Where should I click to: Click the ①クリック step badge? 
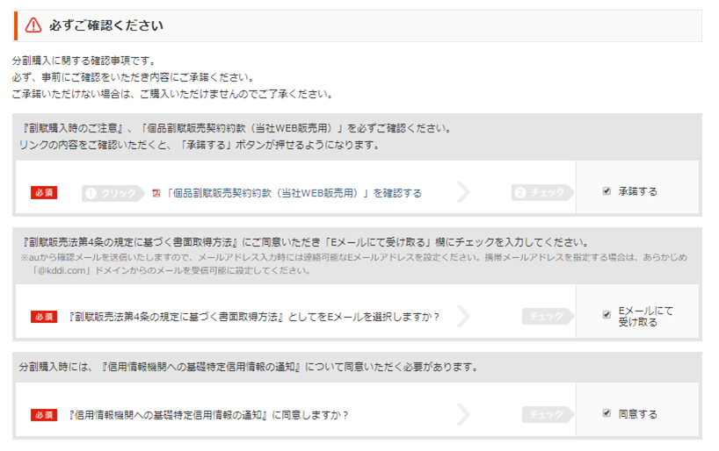click(113, 193)
